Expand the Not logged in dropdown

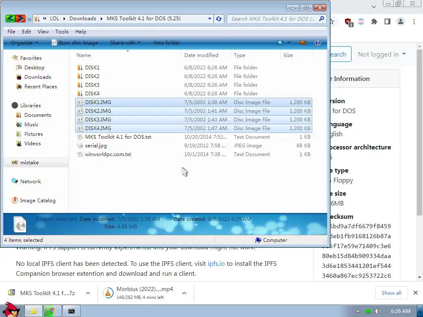coord(382,54)
